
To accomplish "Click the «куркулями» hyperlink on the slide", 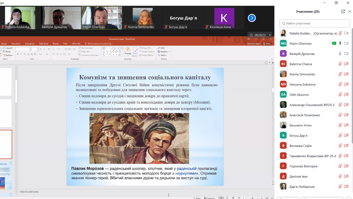I will point(187,173).
